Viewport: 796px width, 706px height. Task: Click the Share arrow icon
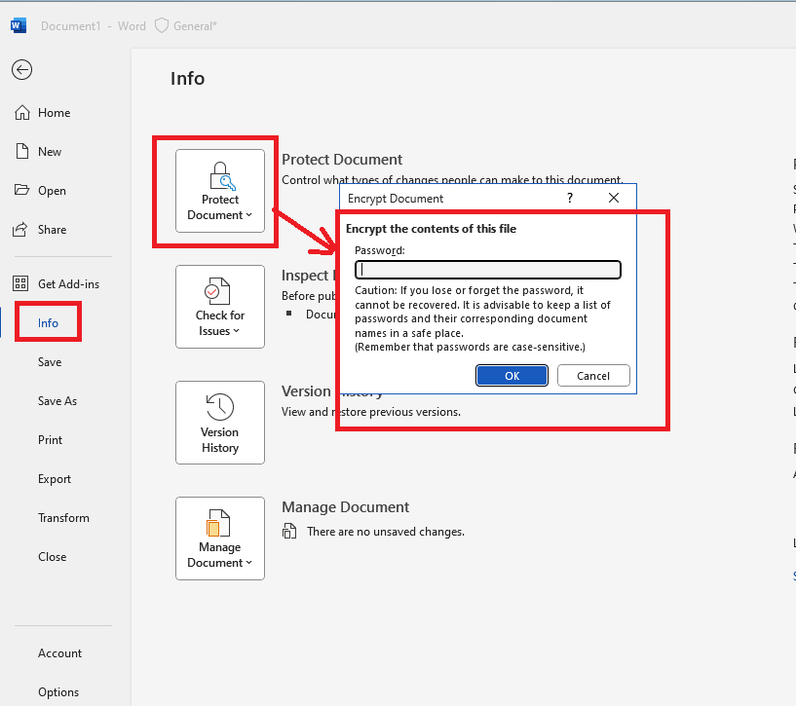[20, 230]
